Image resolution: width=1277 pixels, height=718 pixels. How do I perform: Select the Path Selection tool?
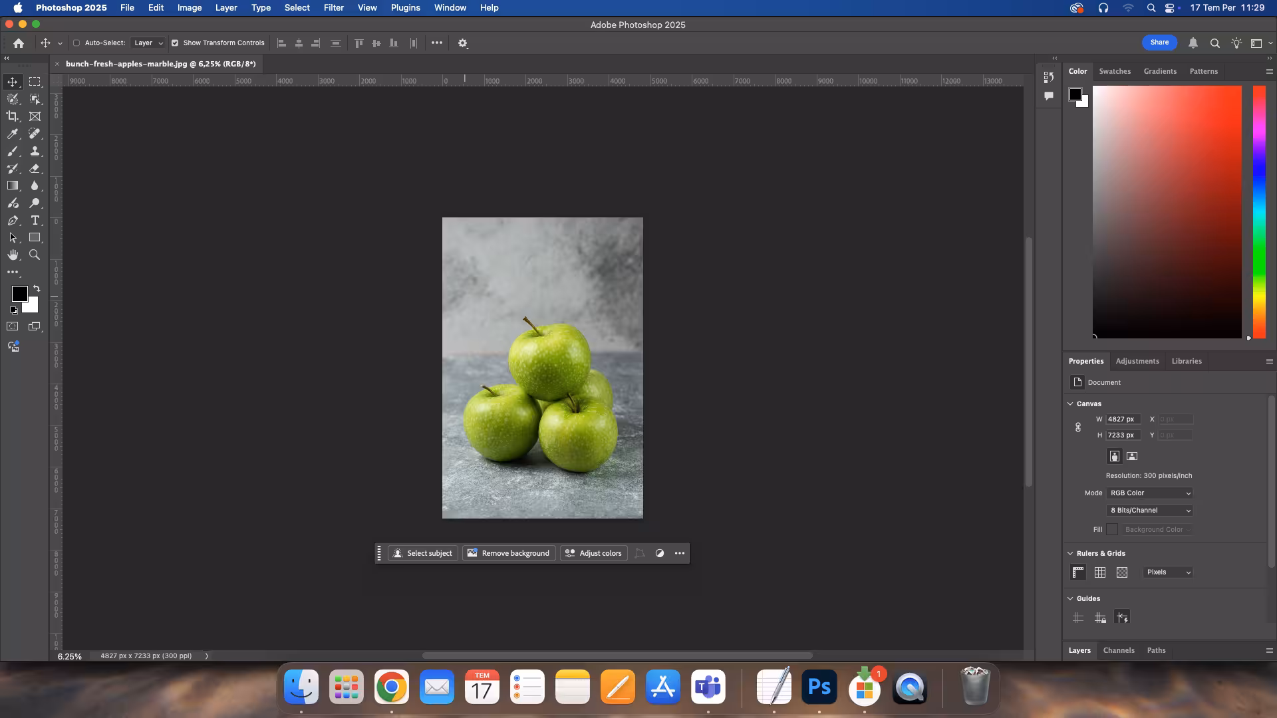click(x=13, y=237)
